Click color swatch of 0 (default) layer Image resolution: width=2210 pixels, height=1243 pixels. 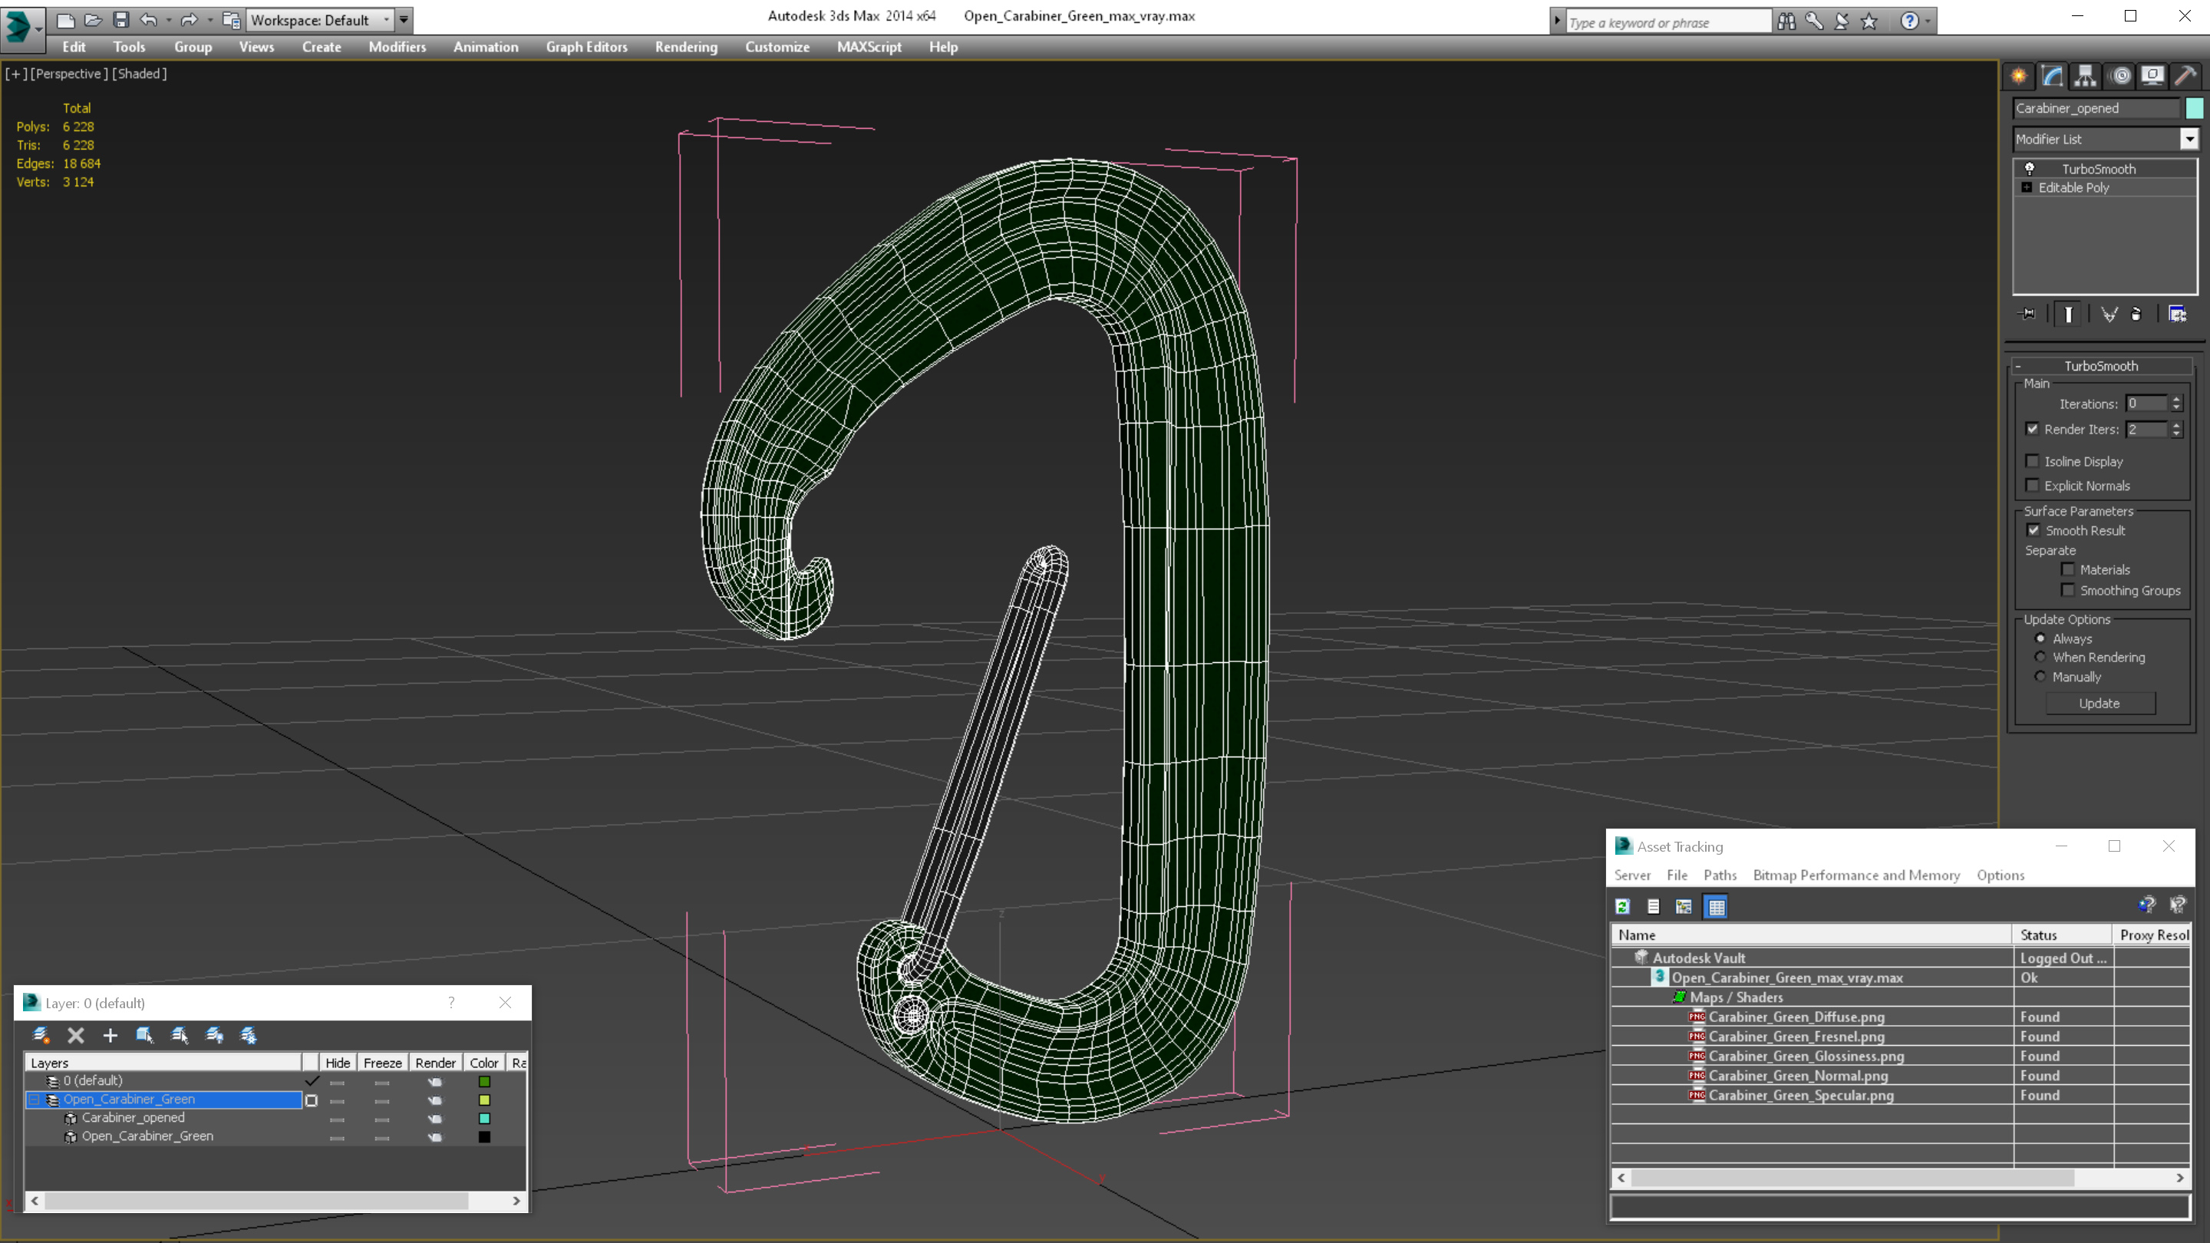[485, 1082]
